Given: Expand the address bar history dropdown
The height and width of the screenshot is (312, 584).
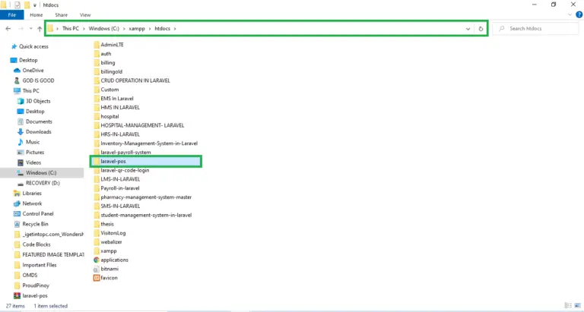Looking at the screenshot, I should [468, 29].
